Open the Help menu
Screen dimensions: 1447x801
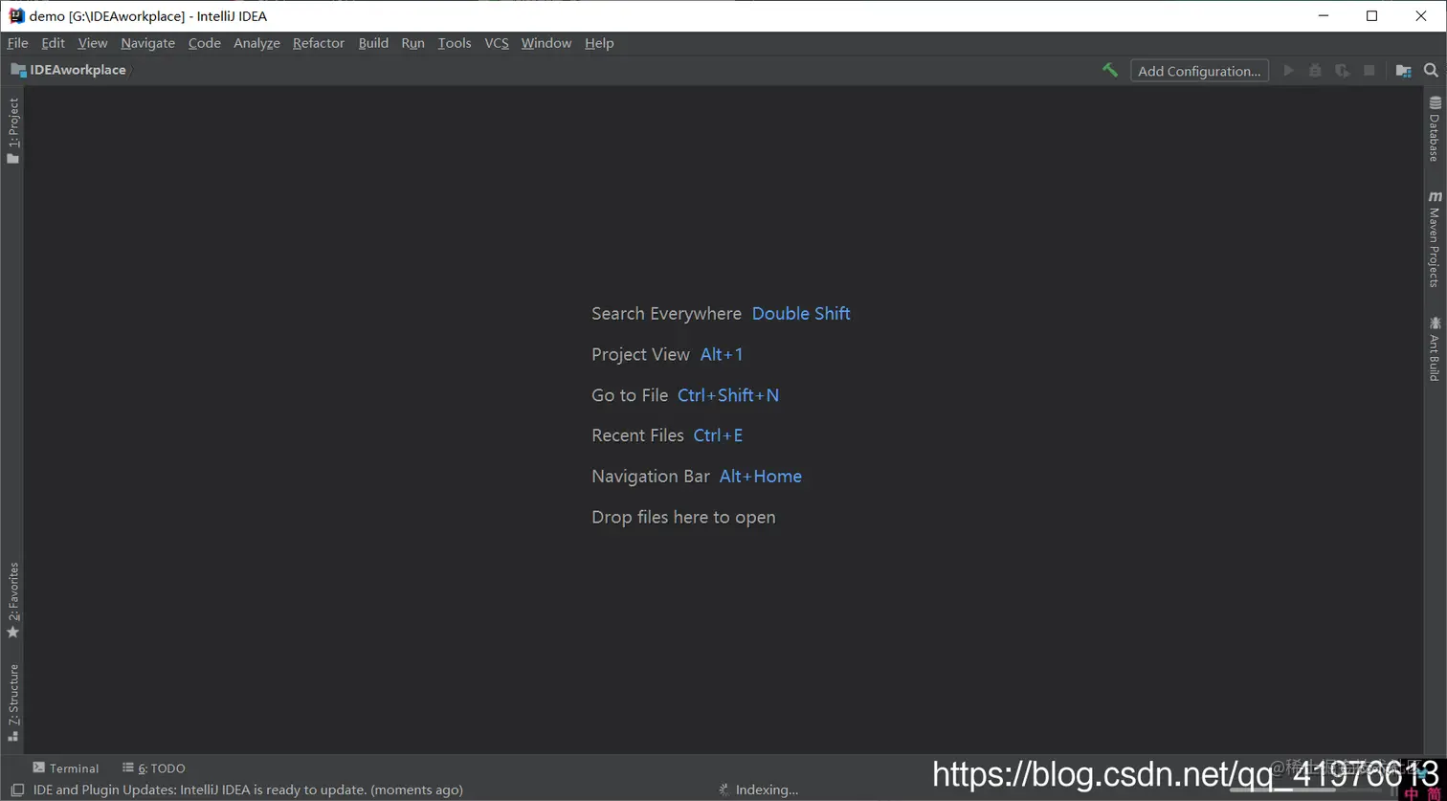(x=599, y=43)
